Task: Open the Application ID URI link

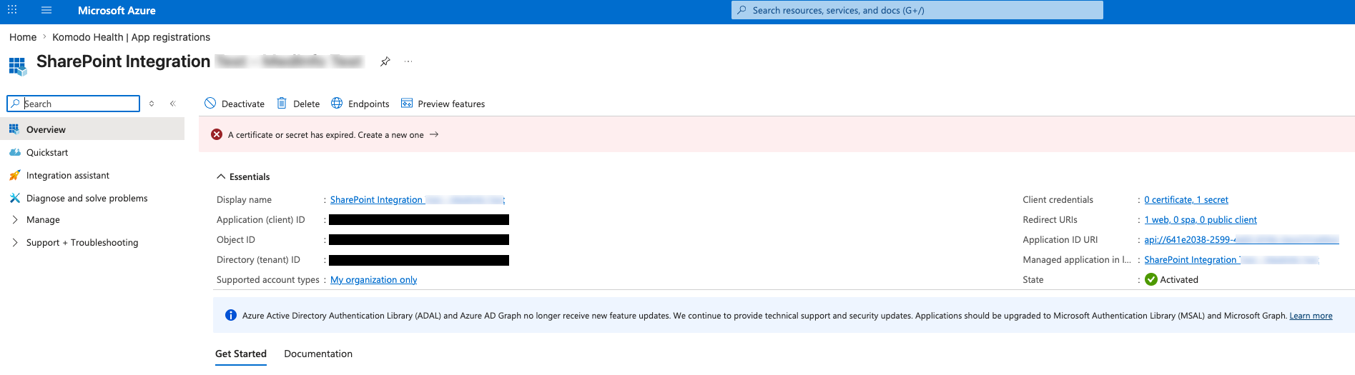Action: (1241, 240)
